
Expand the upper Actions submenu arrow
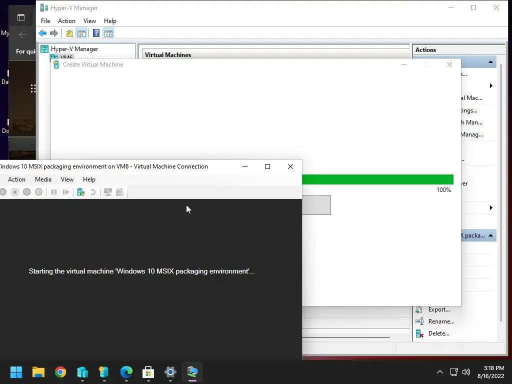click(x=491, y=86)
